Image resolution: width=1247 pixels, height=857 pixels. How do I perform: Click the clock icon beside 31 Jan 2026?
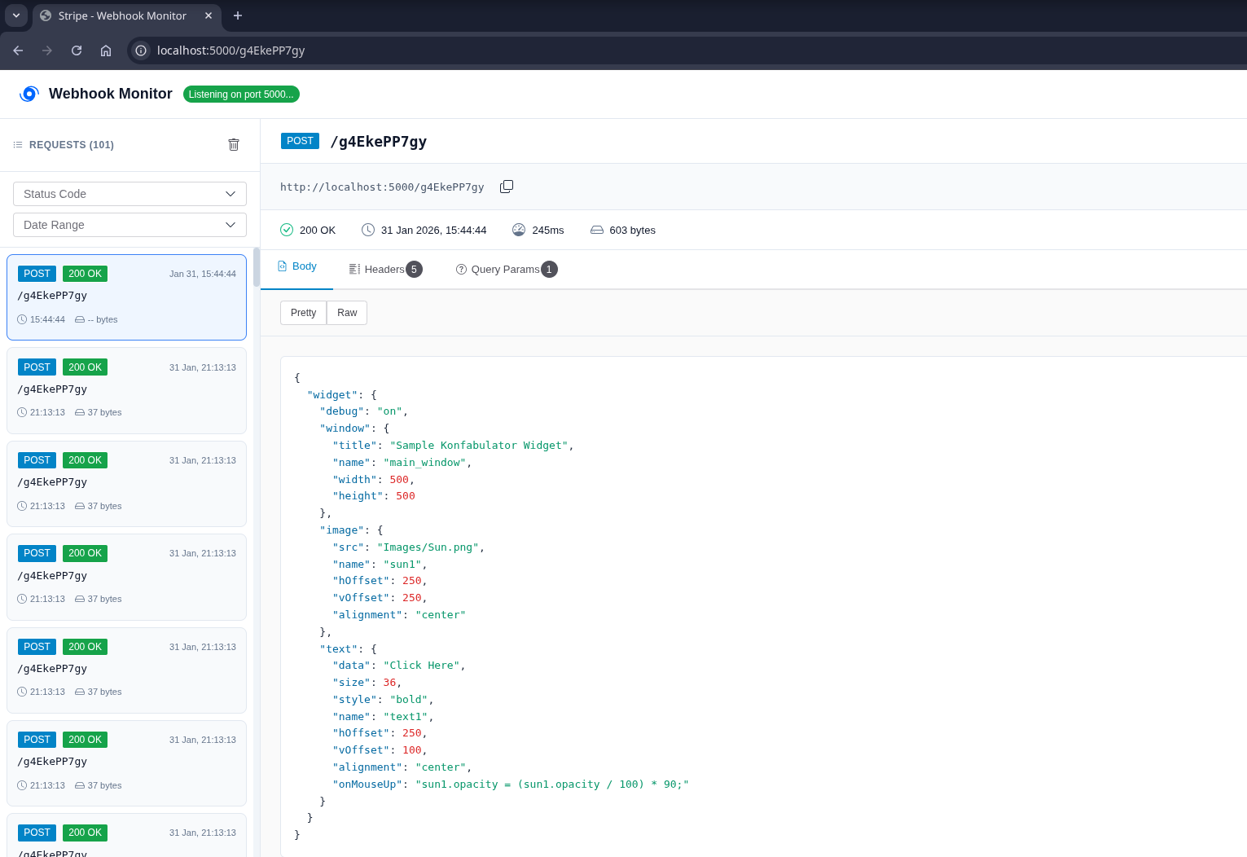pyautogui.click(x=368, y=230)
